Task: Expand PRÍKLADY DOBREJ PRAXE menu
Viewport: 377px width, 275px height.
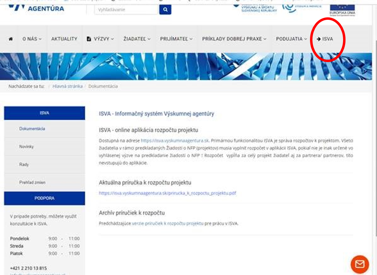Action: coord(234,39)
